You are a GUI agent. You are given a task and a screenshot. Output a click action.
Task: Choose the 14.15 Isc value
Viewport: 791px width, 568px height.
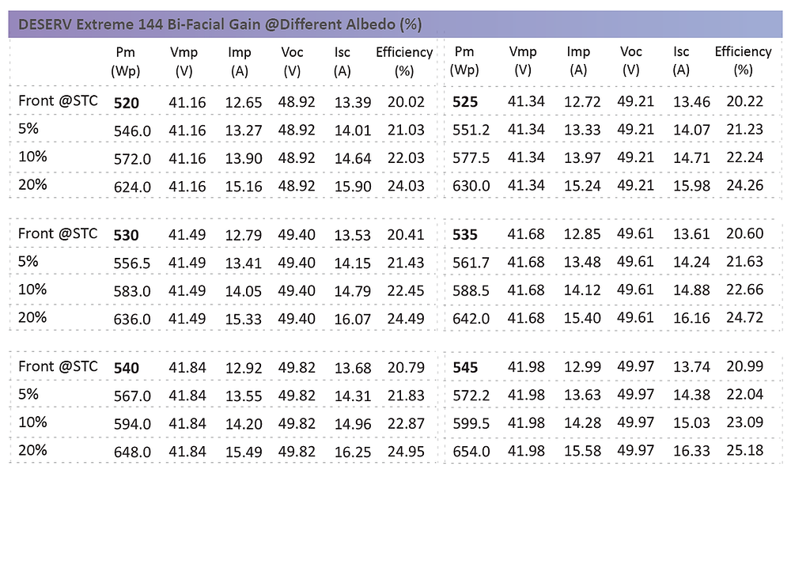pos(353,263)
